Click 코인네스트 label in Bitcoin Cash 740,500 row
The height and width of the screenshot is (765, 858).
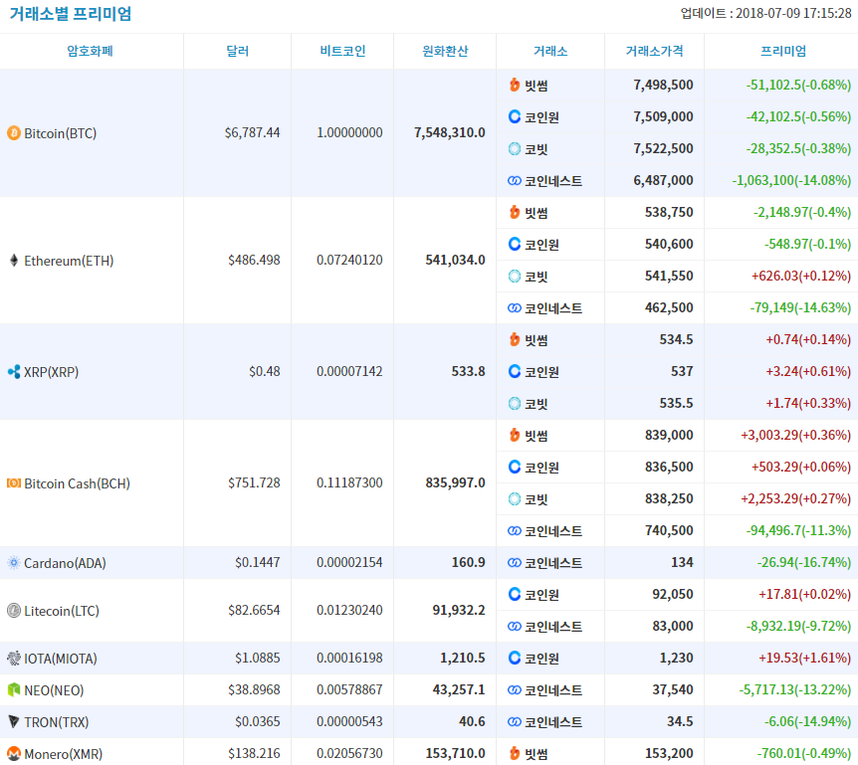(x=553, y=531)
